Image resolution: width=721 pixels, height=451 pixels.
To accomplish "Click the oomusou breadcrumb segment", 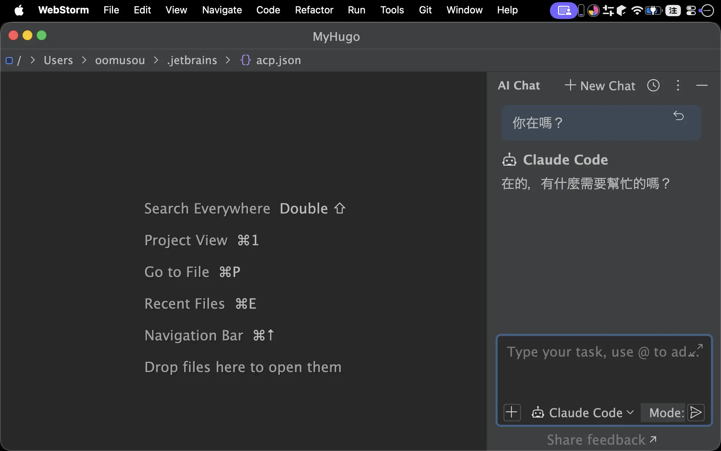I will coord(120,60).
